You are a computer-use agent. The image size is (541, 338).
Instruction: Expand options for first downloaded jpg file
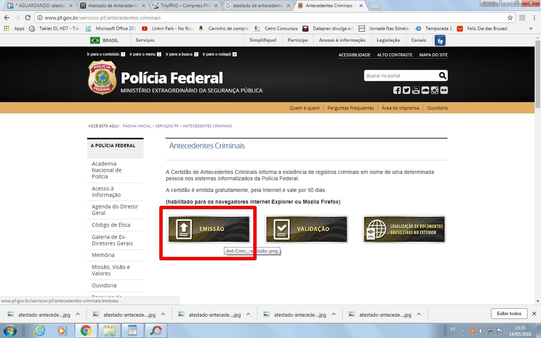78,314
